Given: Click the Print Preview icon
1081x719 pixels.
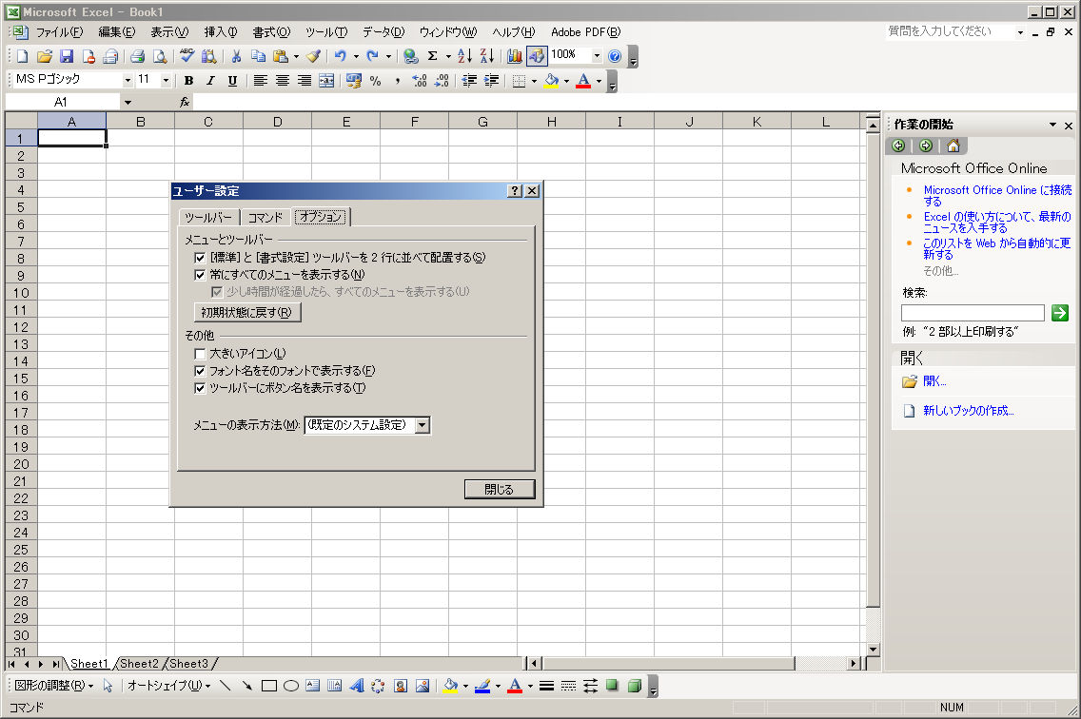Looking at the screenshot, I should [160, 56].
